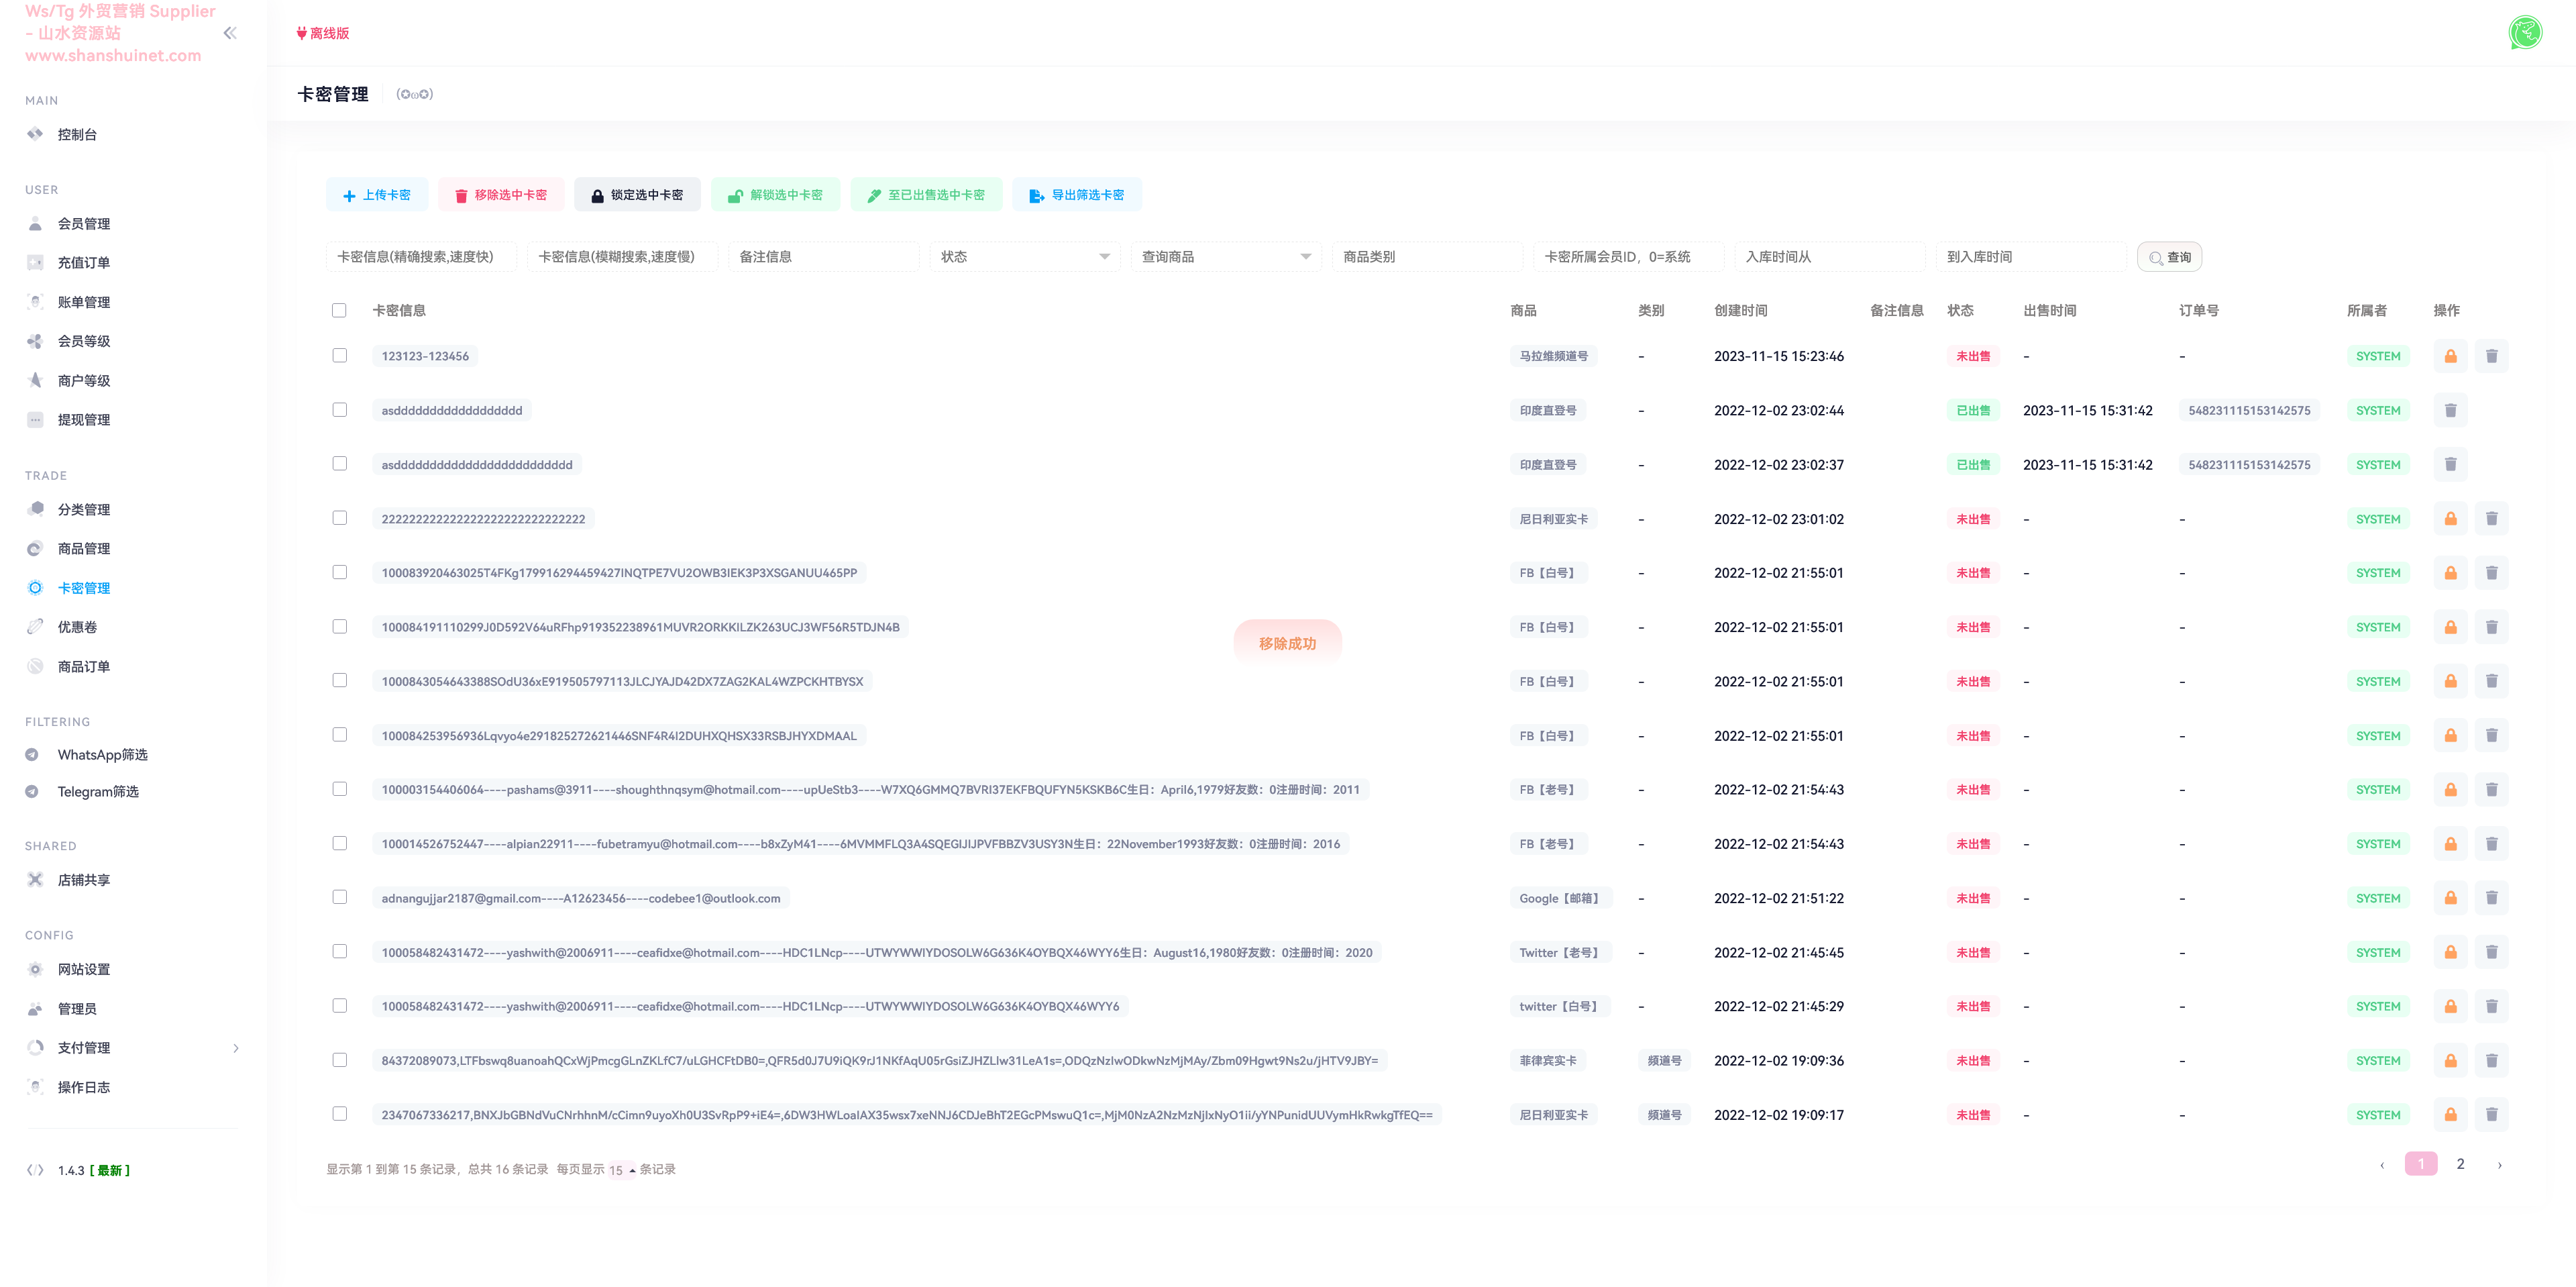
Task: Click the query search icon button
Action: 2169,257
